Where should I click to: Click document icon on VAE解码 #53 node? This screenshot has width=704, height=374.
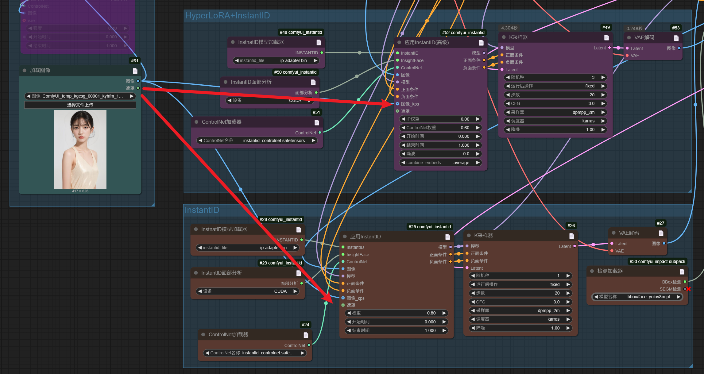pyautogui.click(x=676, y=38)
